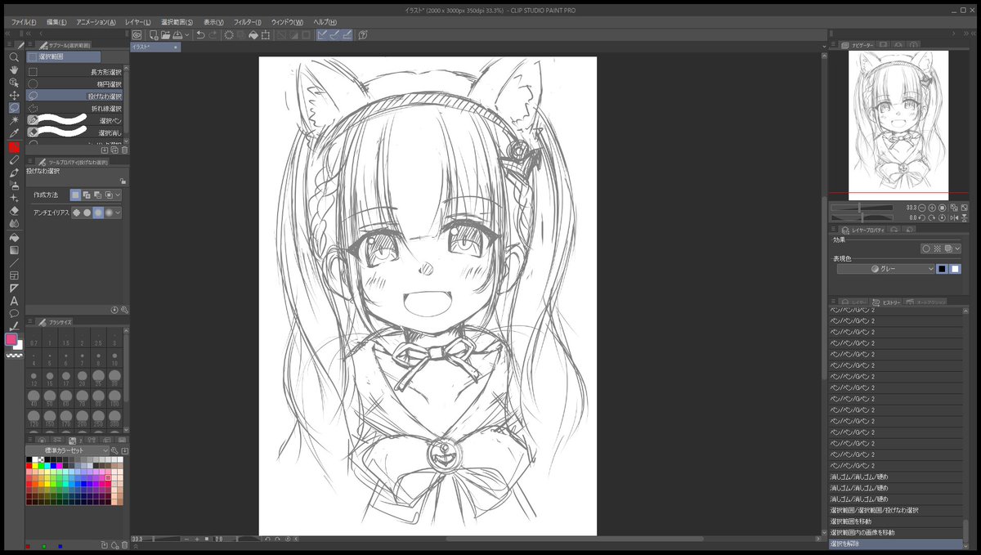The height and width of the screenshot is (555, 981).
Task: Select the Frame border tool
Action: pos(14,275)
